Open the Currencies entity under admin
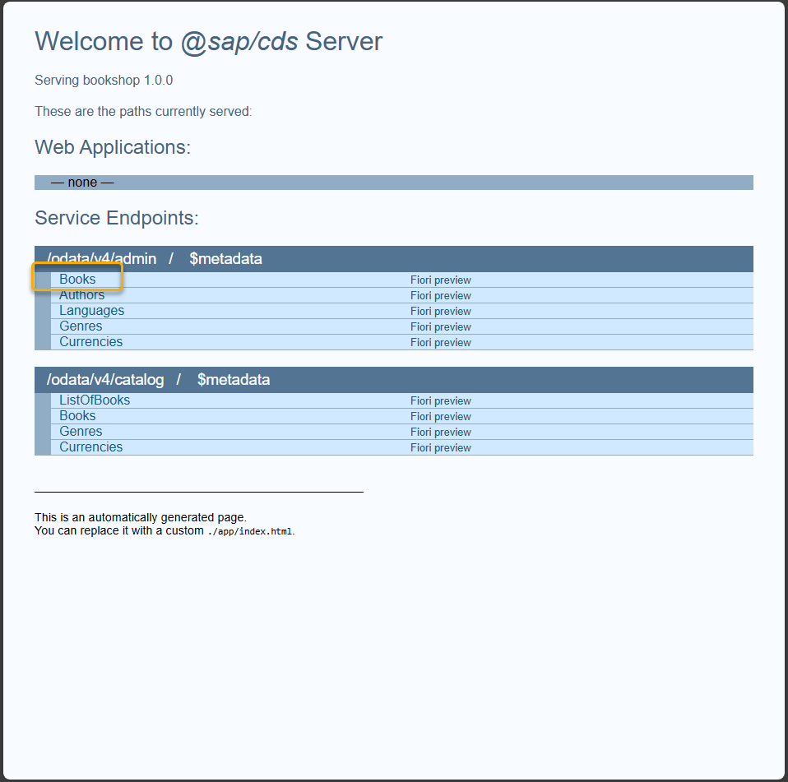Viewport: 788px width, 782px height. (x=91, y=341)
